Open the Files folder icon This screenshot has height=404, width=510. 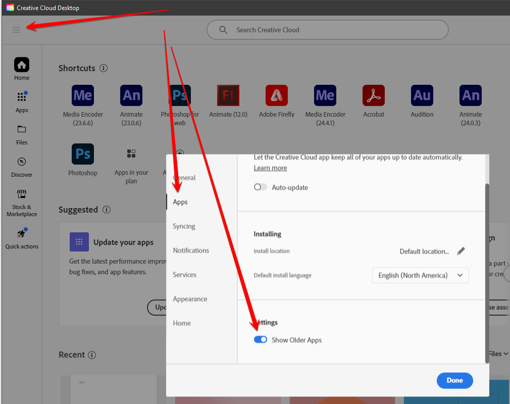22,129
